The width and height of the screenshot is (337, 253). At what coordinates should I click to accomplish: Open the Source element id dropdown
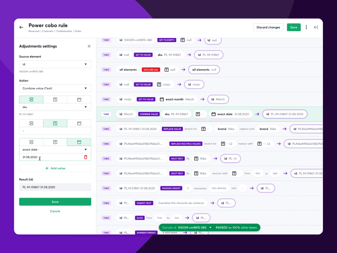55,64
